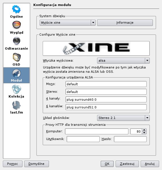Restore defaults with the Domyślne button
Screen dimensions: 162x170
pyautogui.click(x=36, y=164)
